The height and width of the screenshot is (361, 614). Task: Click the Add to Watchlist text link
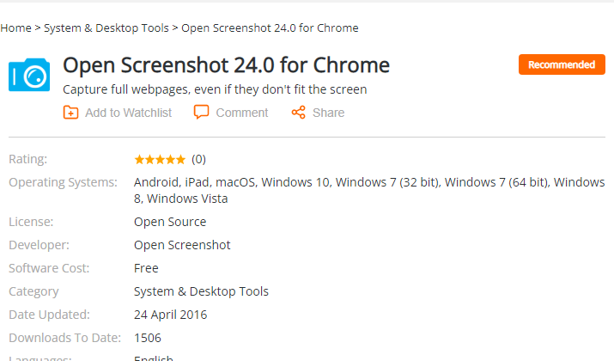coord(129,113)
